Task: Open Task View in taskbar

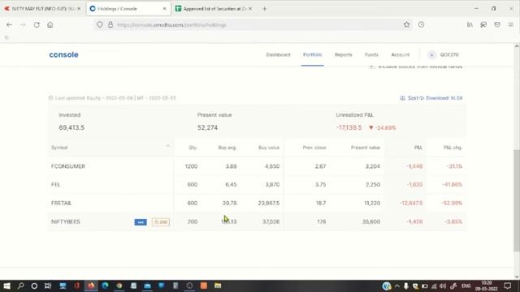Action: (x=48, y=286)
